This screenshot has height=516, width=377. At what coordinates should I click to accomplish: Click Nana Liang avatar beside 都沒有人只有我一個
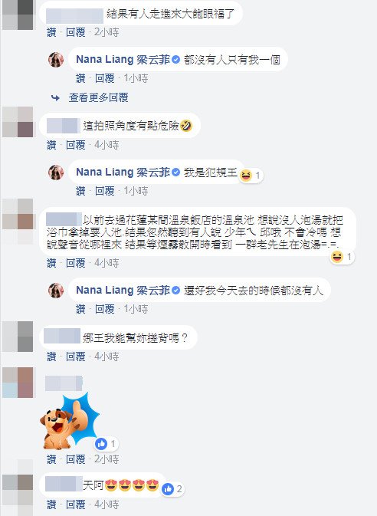click(x=56, y=60)
